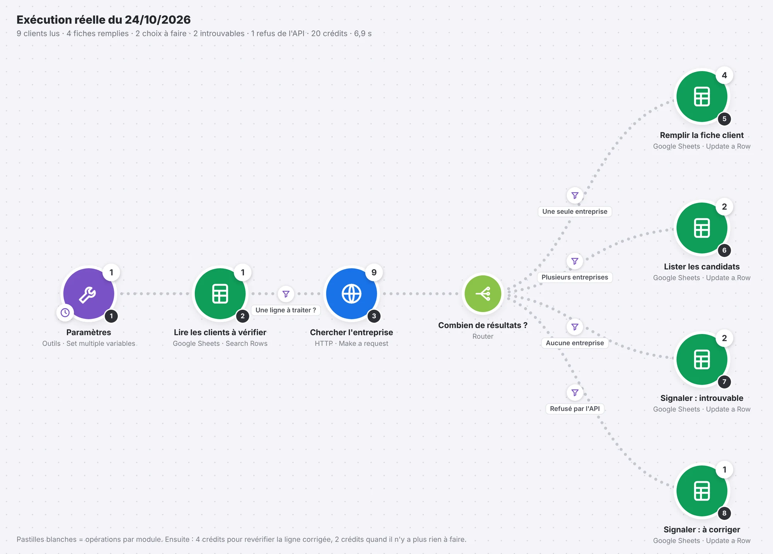The image size is (773, 554).
Task: Click the 'Plusieurs entreprises' filter label
Action: (x=575, y=277)
